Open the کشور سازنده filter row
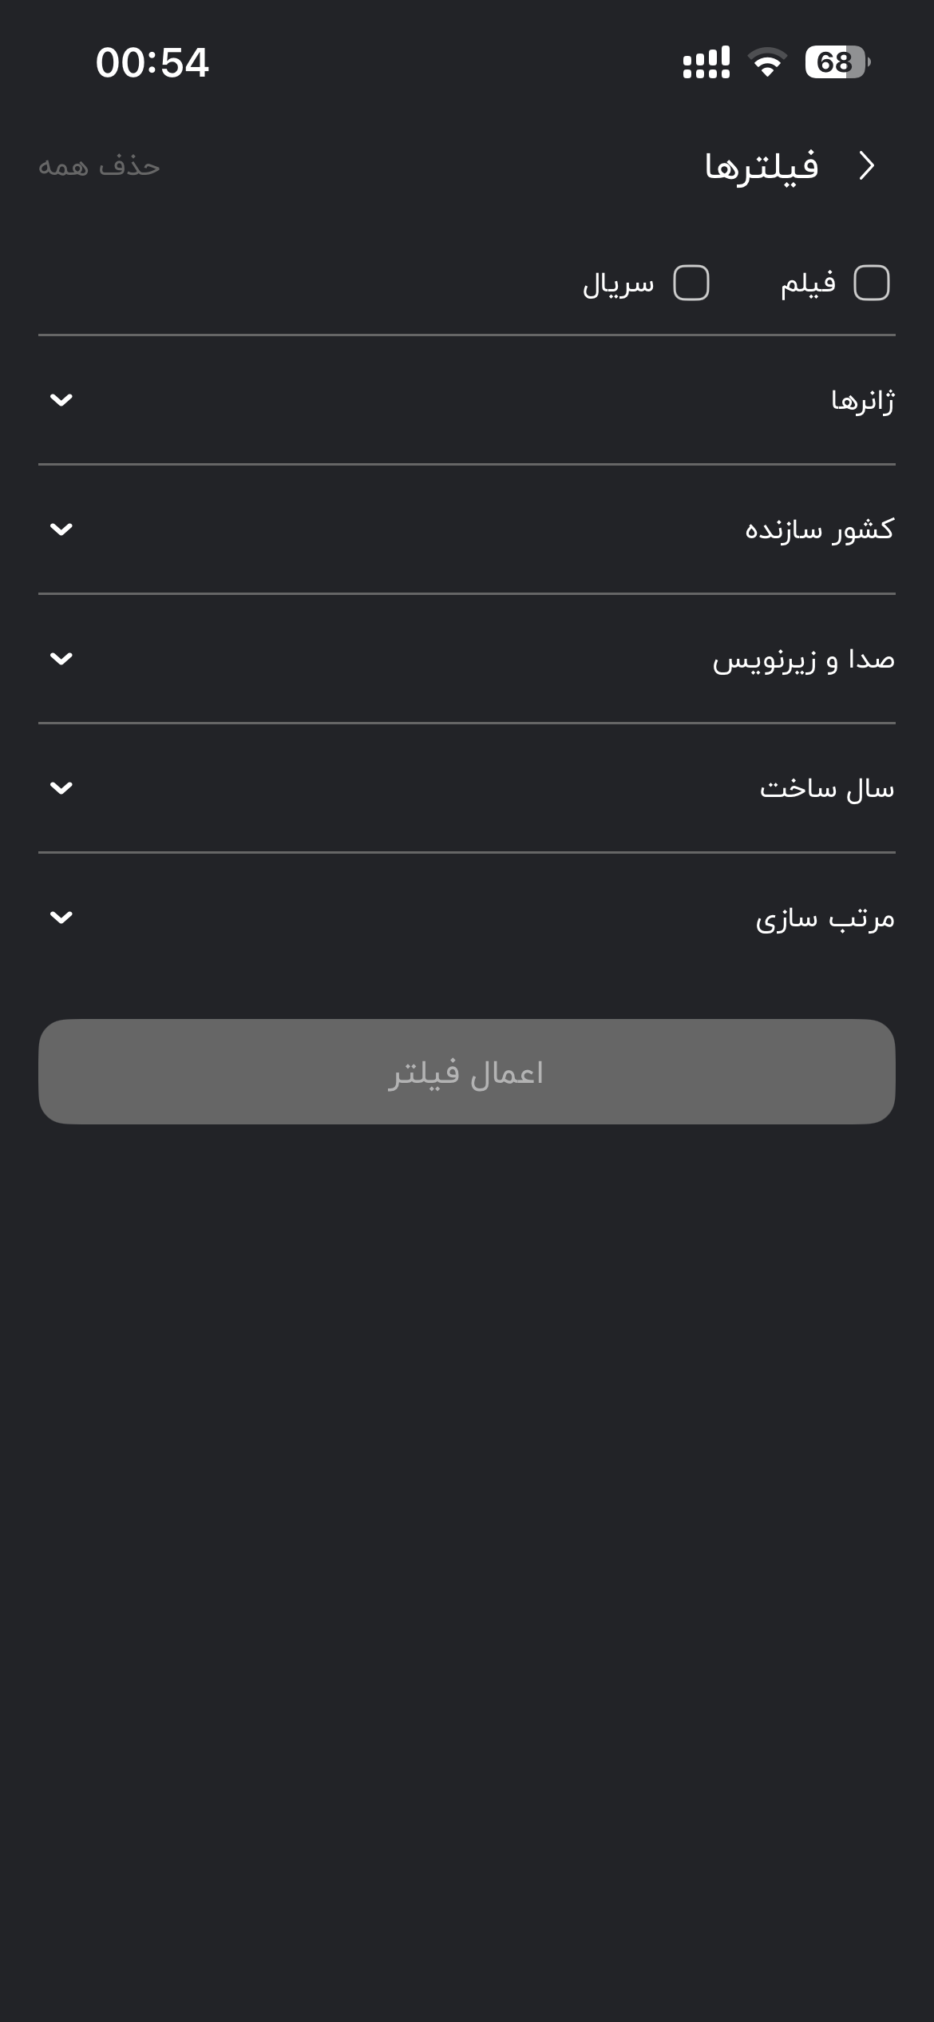The height and width of the screenshot is (2022, 934). click(x=467, y=529)
